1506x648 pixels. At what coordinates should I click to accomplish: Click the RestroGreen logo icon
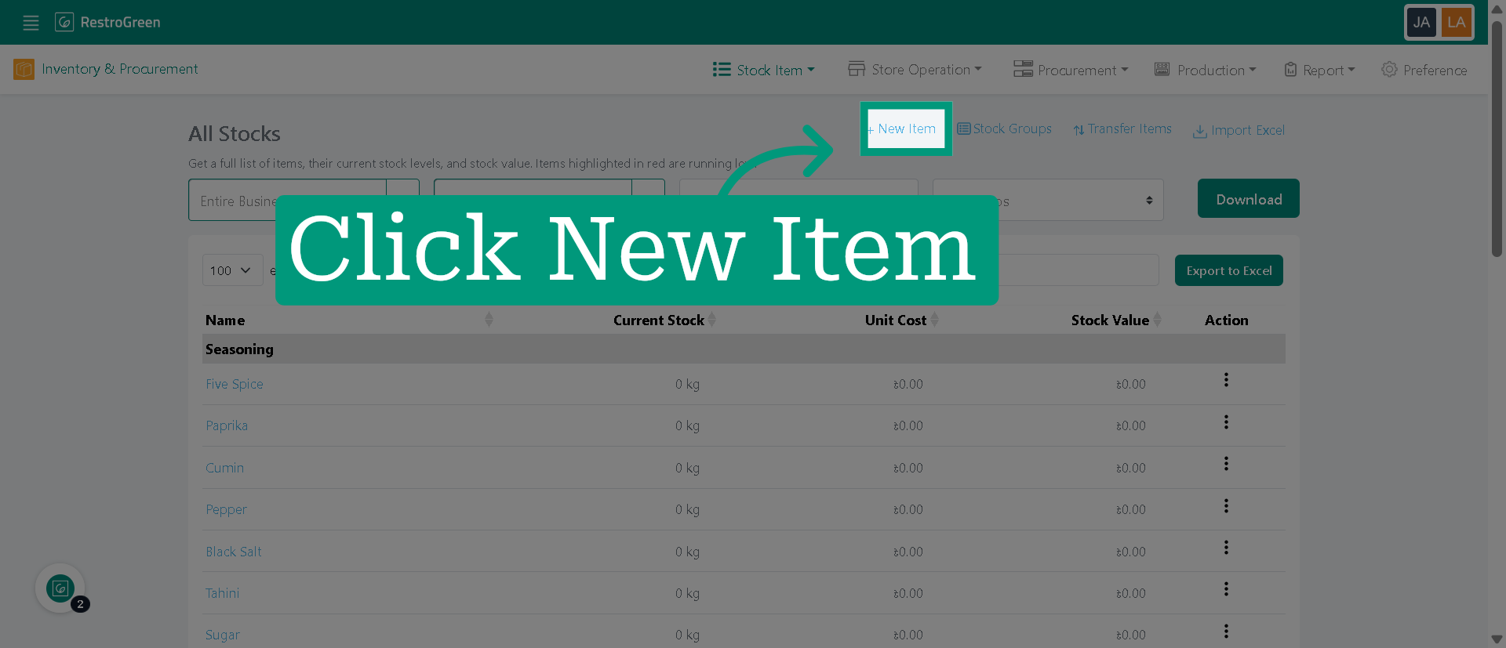(64, 22)
